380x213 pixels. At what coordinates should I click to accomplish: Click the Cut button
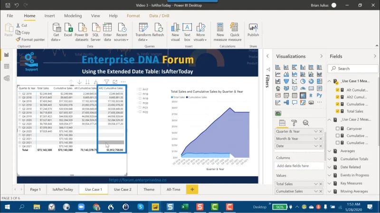(x=21, y=25)
